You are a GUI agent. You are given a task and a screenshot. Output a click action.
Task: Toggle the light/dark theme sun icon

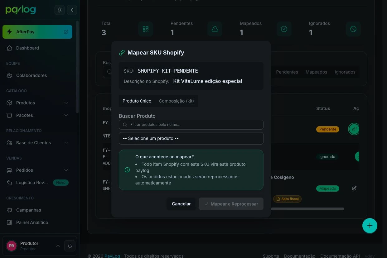tap(60, 10)
